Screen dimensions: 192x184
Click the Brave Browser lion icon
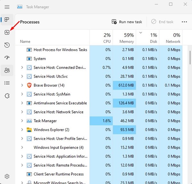click(x=29, y=85)
